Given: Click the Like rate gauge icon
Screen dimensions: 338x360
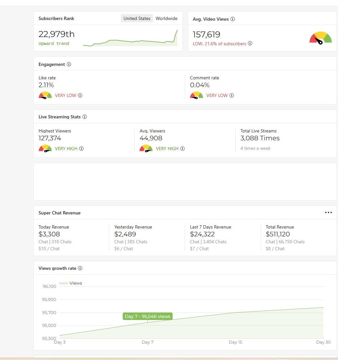Looking at the screenshot, I should 45,95.
